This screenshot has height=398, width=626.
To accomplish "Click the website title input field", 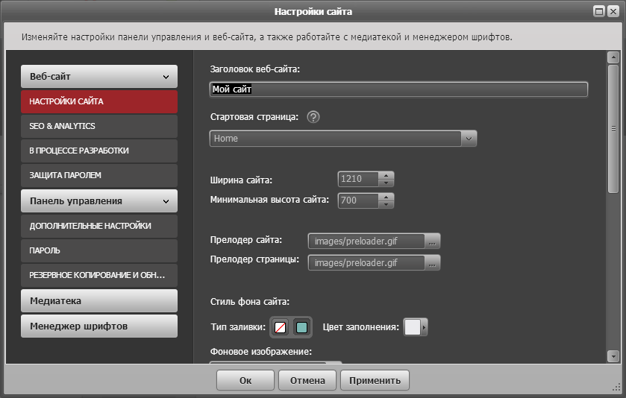I will pos(398,89).
